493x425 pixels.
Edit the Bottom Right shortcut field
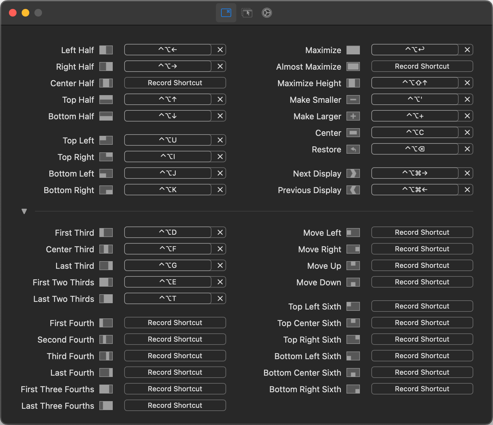coord(168,190)
